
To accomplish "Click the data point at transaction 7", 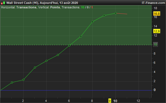I will pos(81,36).
